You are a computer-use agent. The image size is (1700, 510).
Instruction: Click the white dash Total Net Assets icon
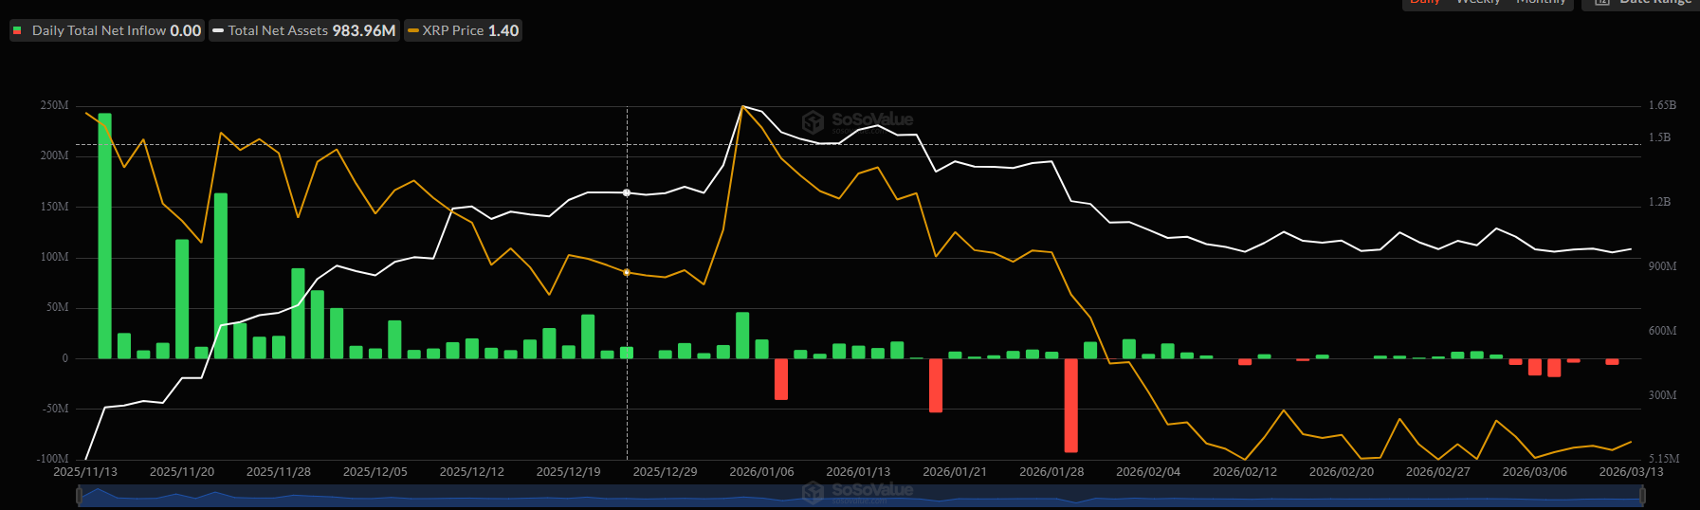[x=218, y=30]
